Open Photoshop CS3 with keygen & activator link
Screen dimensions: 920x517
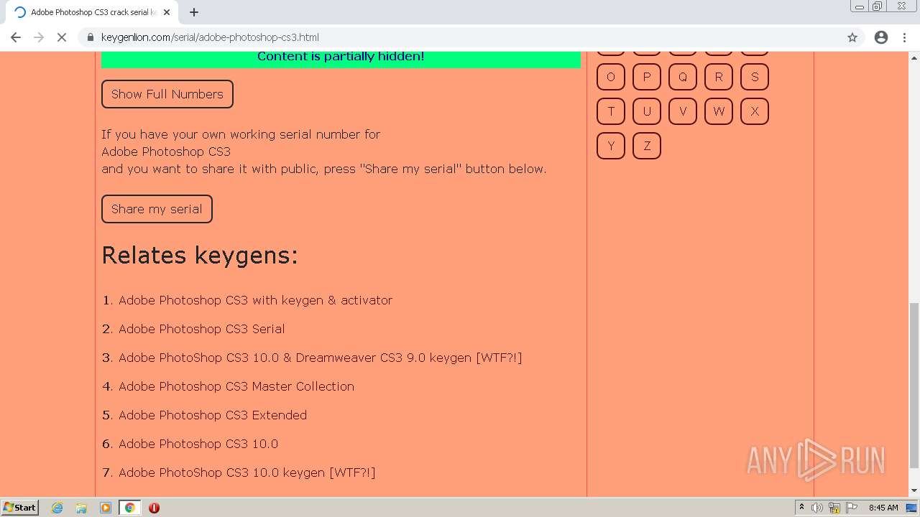click(255, 300)
